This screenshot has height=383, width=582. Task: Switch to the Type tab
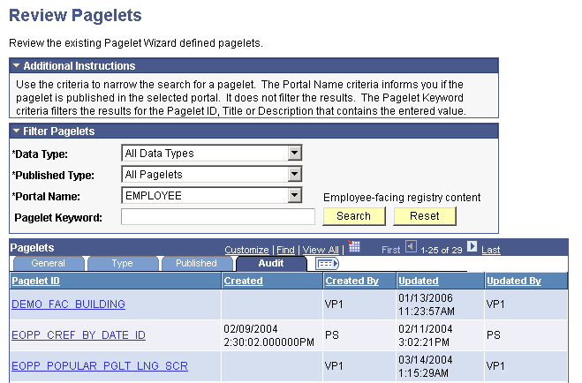click(x=122, y=263)
